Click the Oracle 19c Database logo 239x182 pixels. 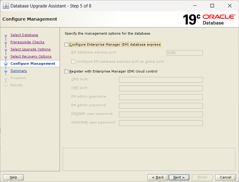(209, 19)
